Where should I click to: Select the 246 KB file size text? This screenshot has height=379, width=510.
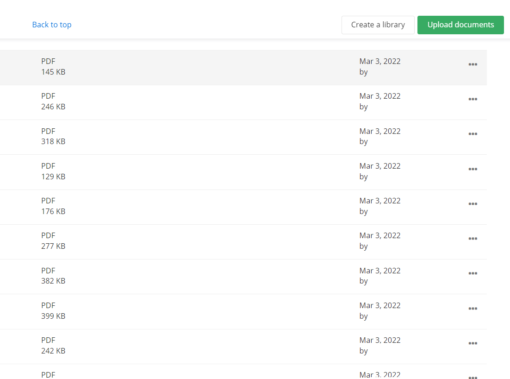[53, 107]
